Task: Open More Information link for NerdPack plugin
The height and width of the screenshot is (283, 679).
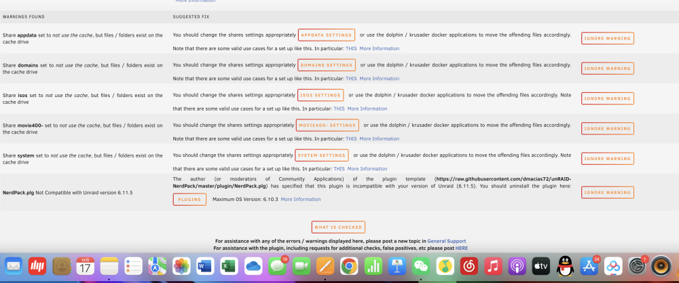Action: (301, 200)
